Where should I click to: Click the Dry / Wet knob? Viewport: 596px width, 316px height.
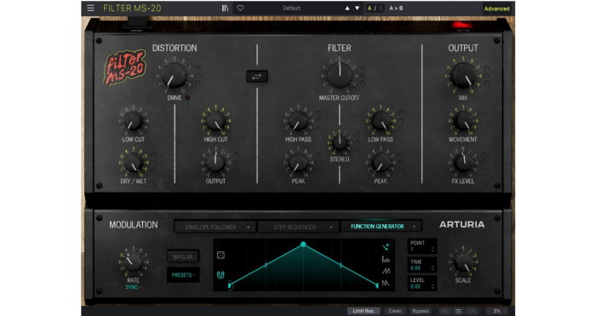(x=133, y=163)
